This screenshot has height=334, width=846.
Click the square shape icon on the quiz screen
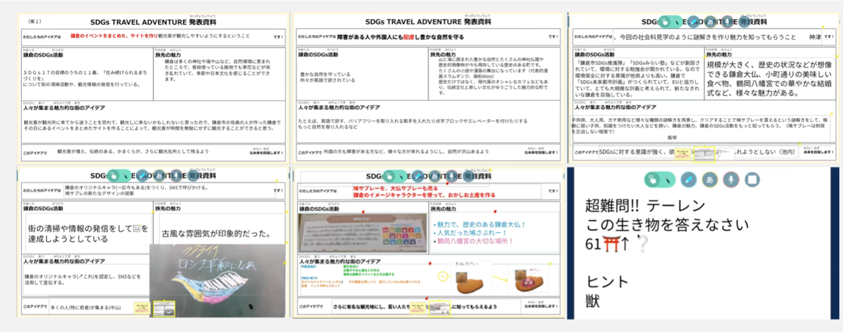pos(752,180)
